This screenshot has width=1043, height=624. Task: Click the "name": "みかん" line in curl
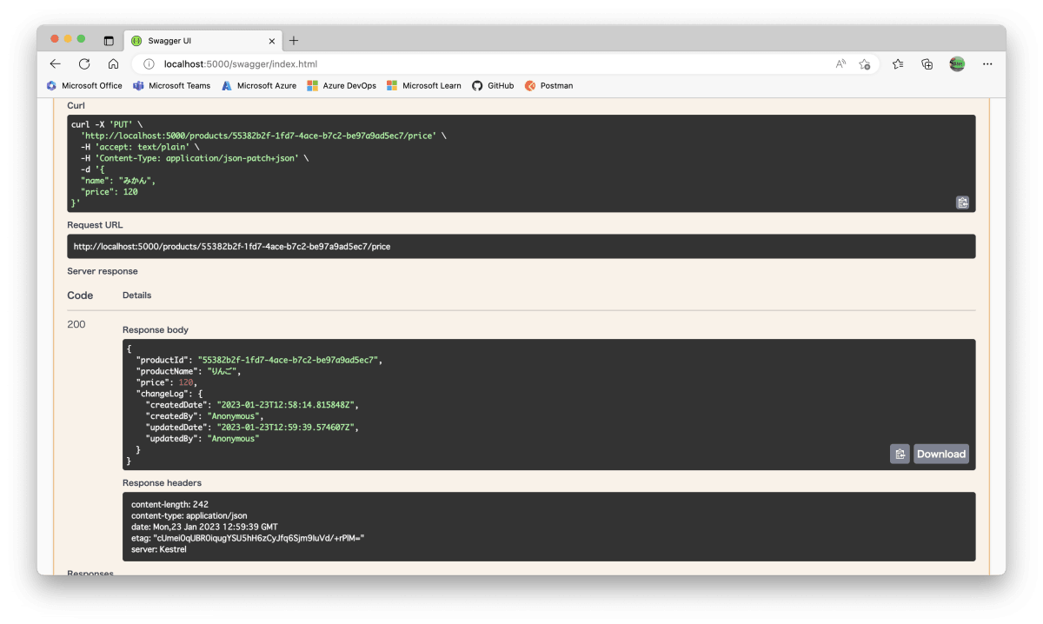click(x=118, y=181)
